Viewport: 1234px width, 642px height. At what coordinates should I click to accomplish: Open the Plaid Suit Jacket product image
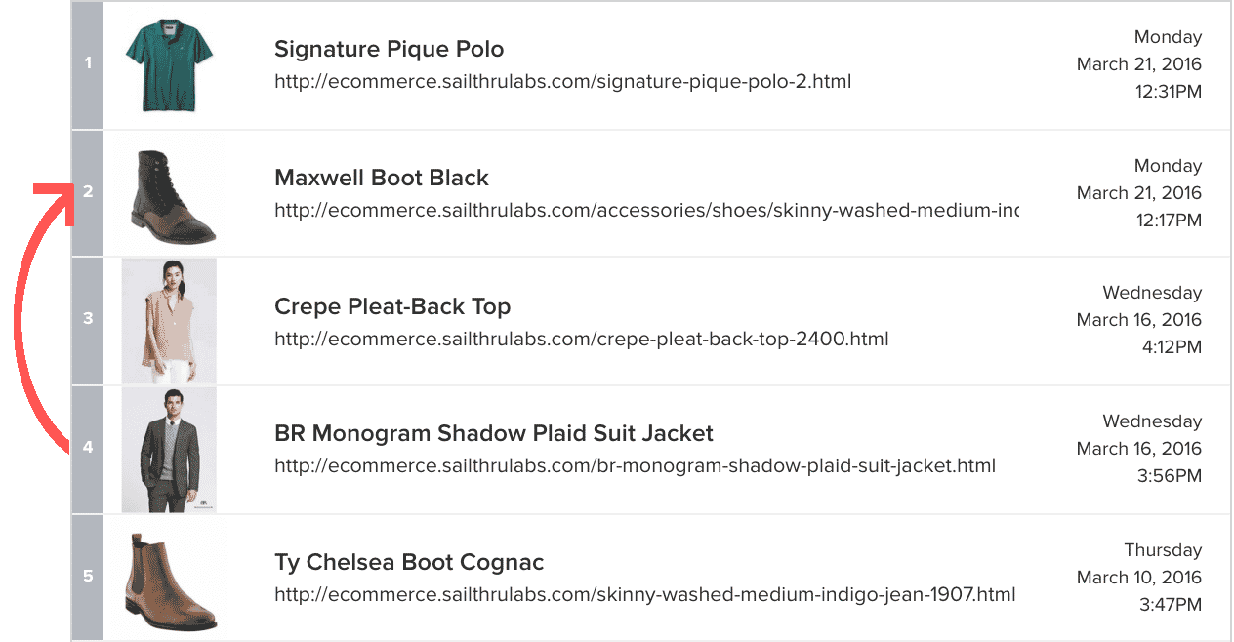(169, 450)
